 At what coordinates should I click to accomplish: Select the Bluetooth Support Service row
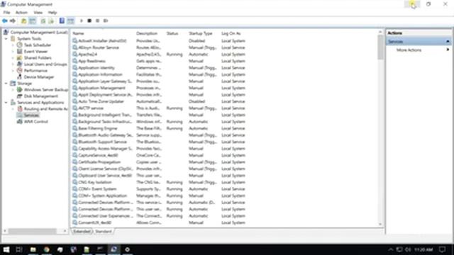[159, 142]
